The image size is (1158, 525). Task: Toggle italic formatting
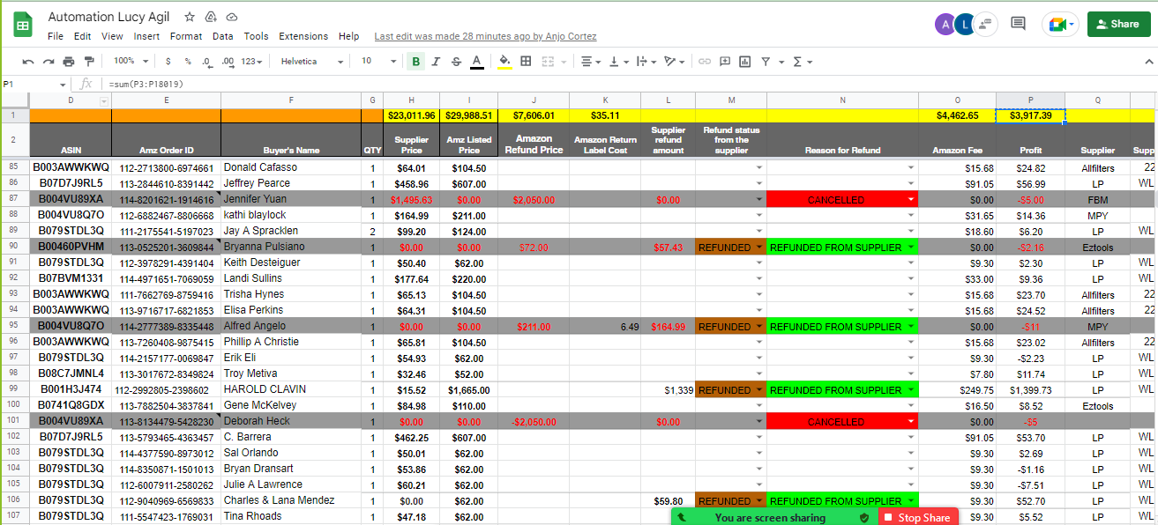[437, 62]
